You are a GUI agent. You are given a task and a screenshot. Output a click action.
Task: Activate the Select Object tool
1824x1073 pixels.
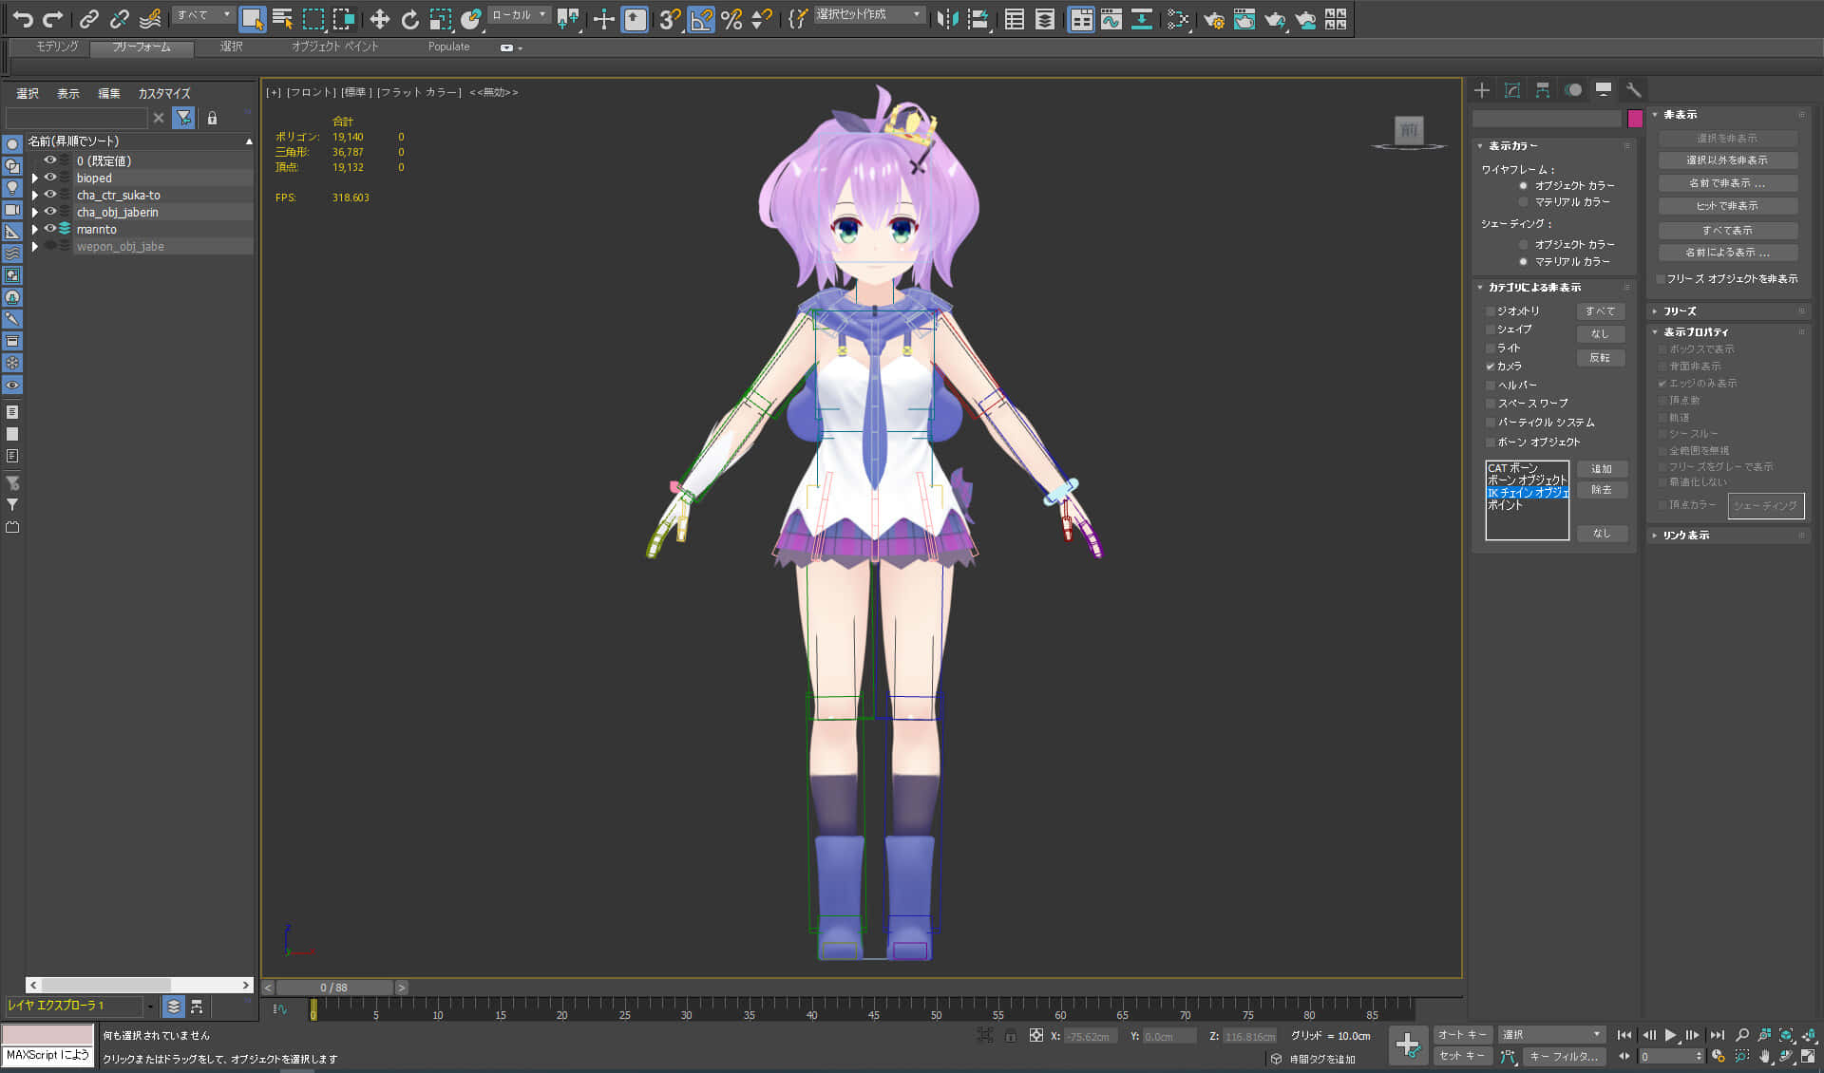(252, 18)
